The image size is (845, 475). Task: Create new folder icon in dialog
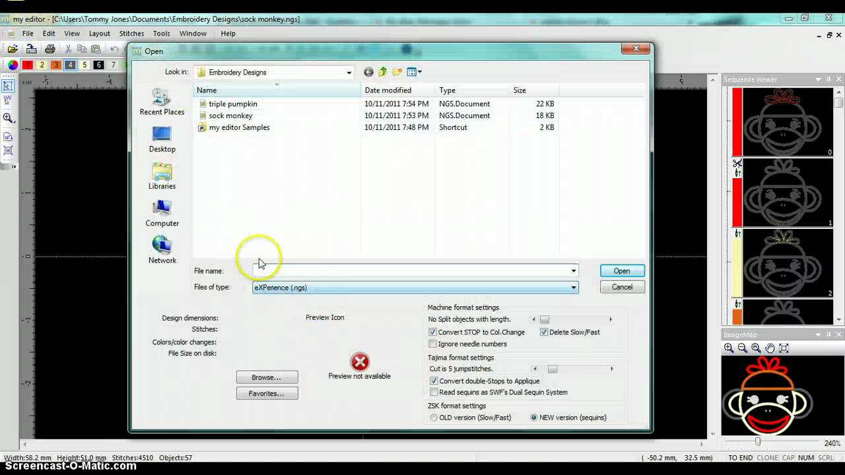coord(397,72)
